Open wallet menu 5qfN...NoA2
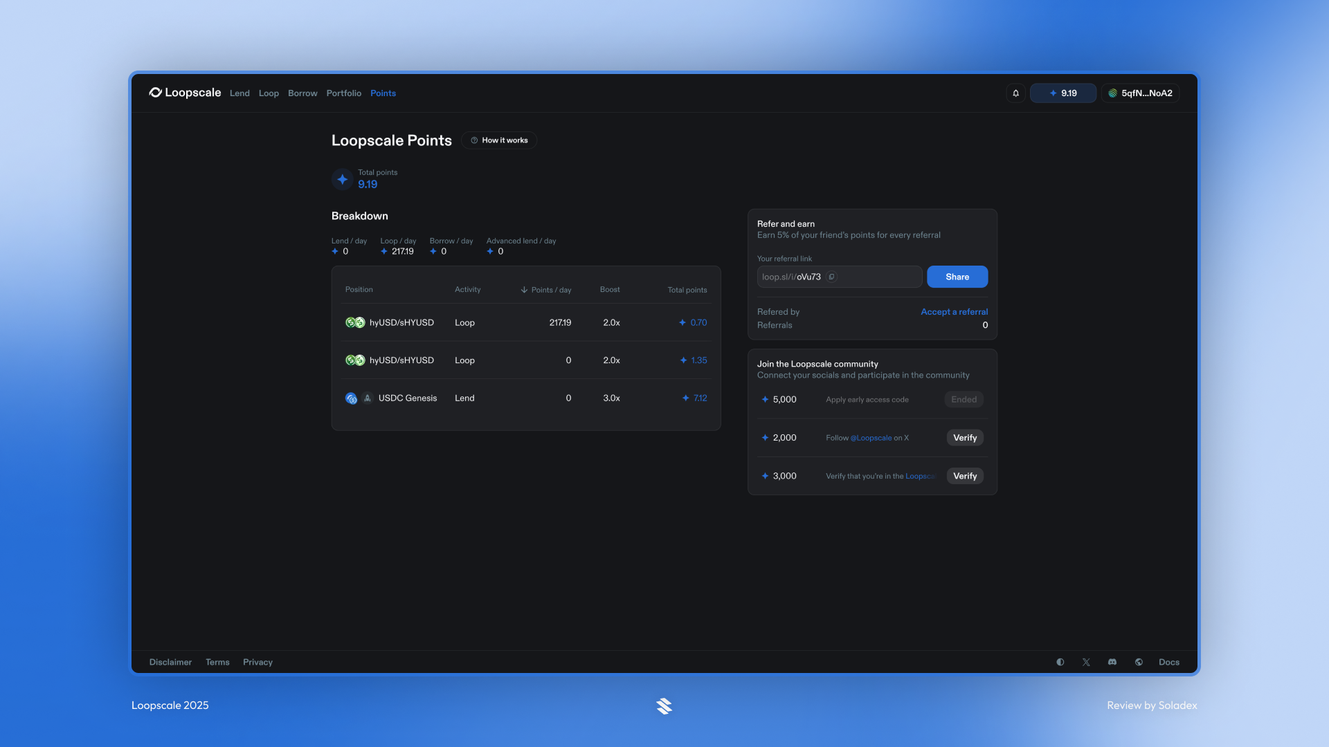1329x747 pixels. point(1140,93)
